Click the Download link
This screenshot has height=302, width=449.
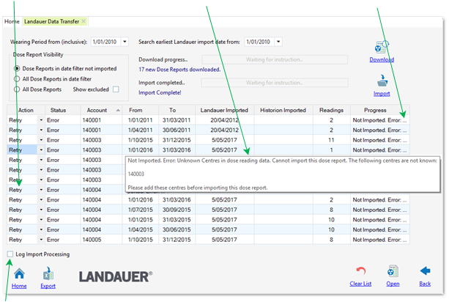[382, 59]
